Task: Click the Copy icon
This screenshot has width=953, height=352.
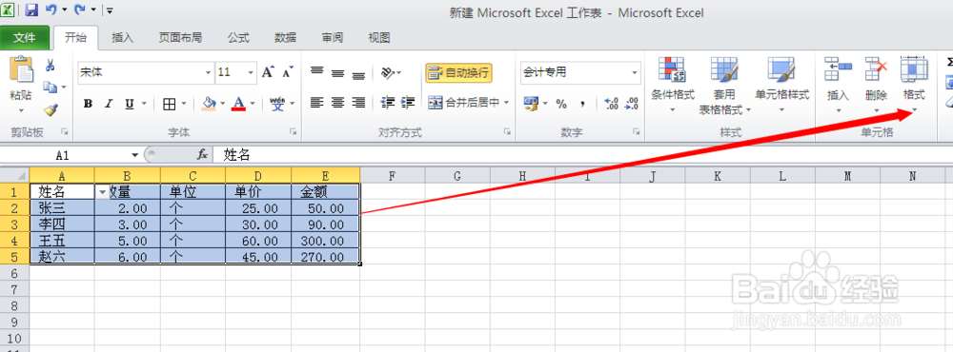Action: point(51,88)
